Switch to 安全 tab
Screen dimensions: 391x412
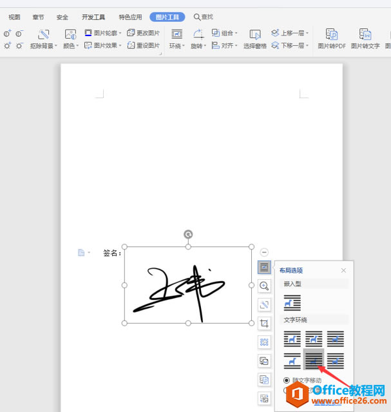[x=62, y=17]
